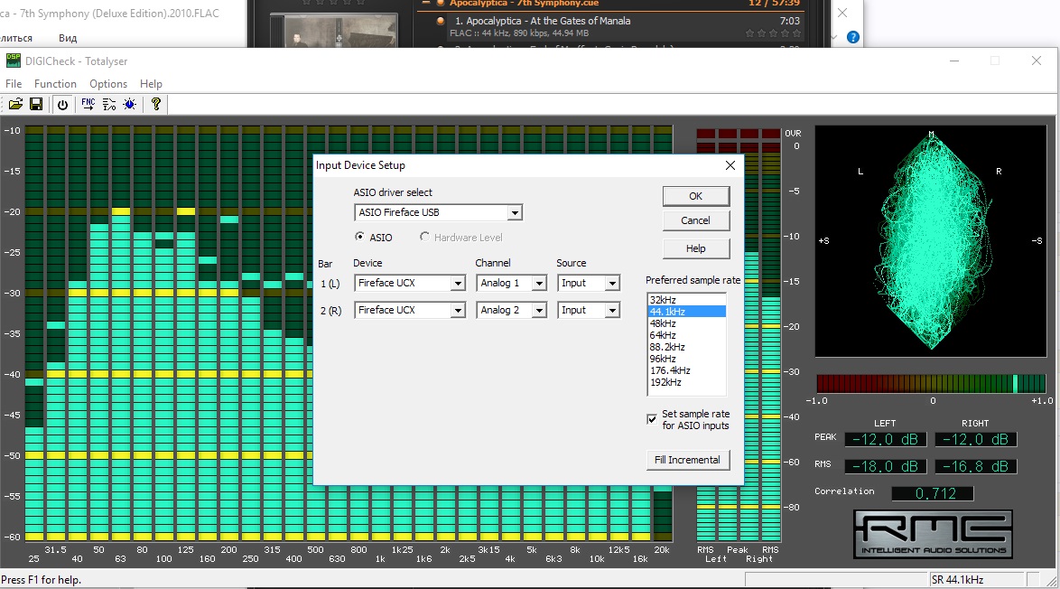The width and height of the screenshot is (1060, 589).
Task: Click the Cancel button
Action: (695, 220)
